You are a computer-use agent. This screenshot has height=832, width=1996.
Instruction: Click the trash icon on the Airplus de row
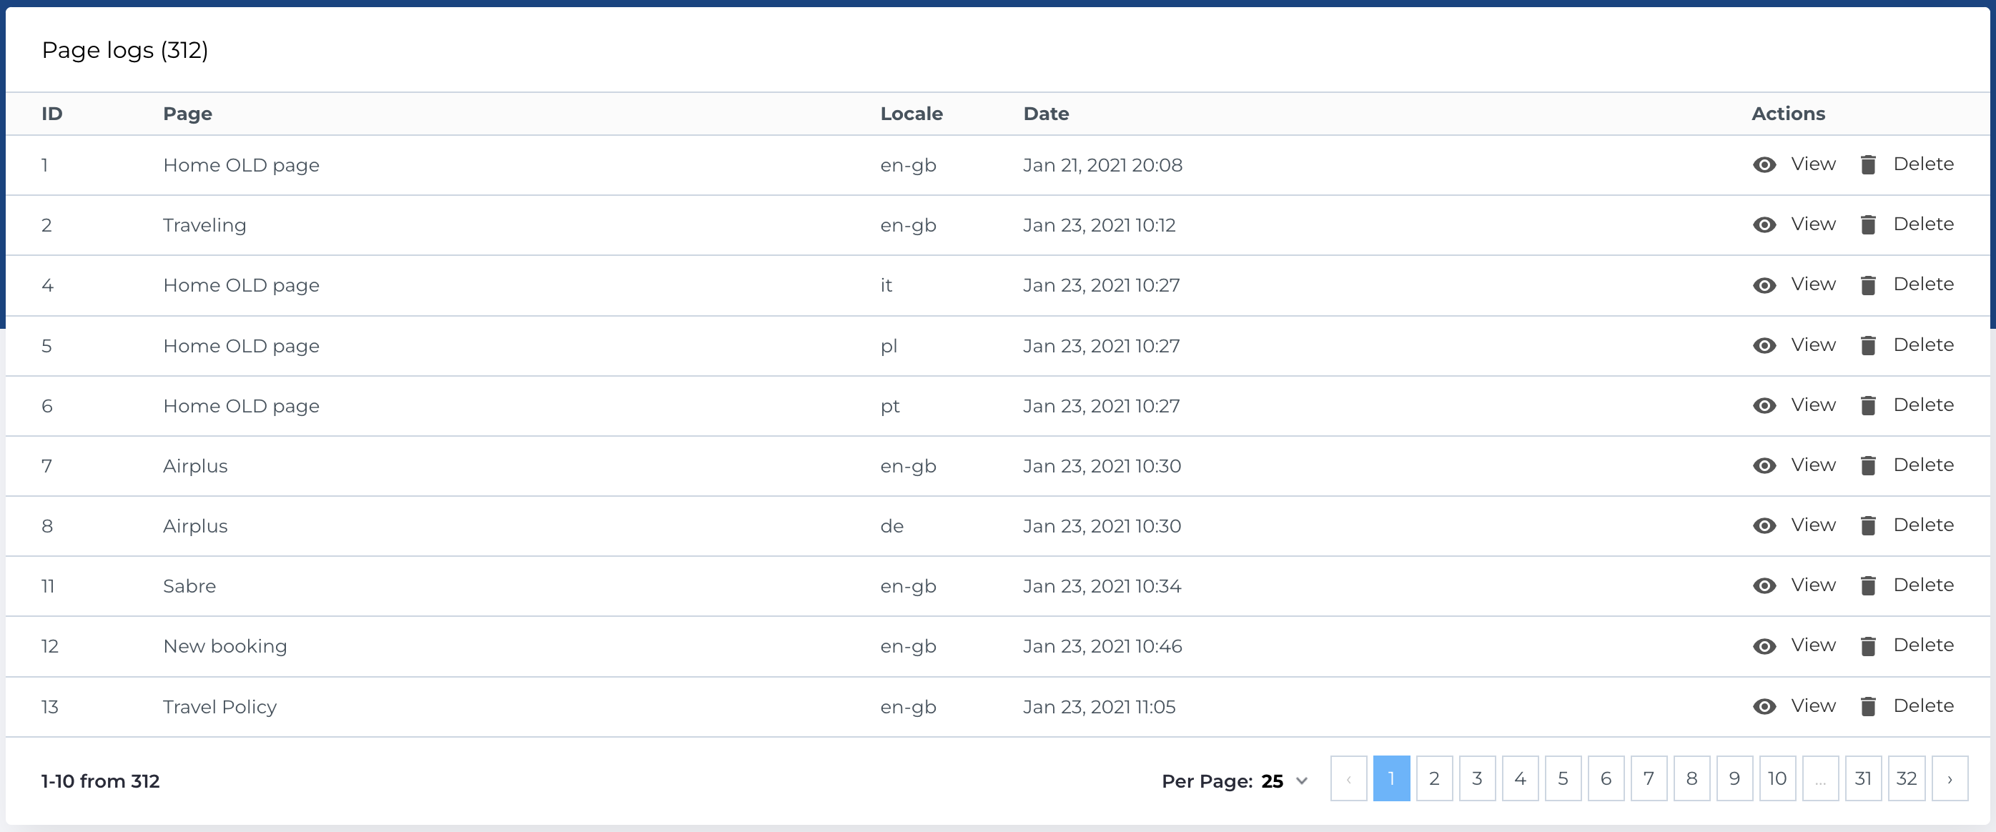pyautogui.click(x=1869, y=525)
